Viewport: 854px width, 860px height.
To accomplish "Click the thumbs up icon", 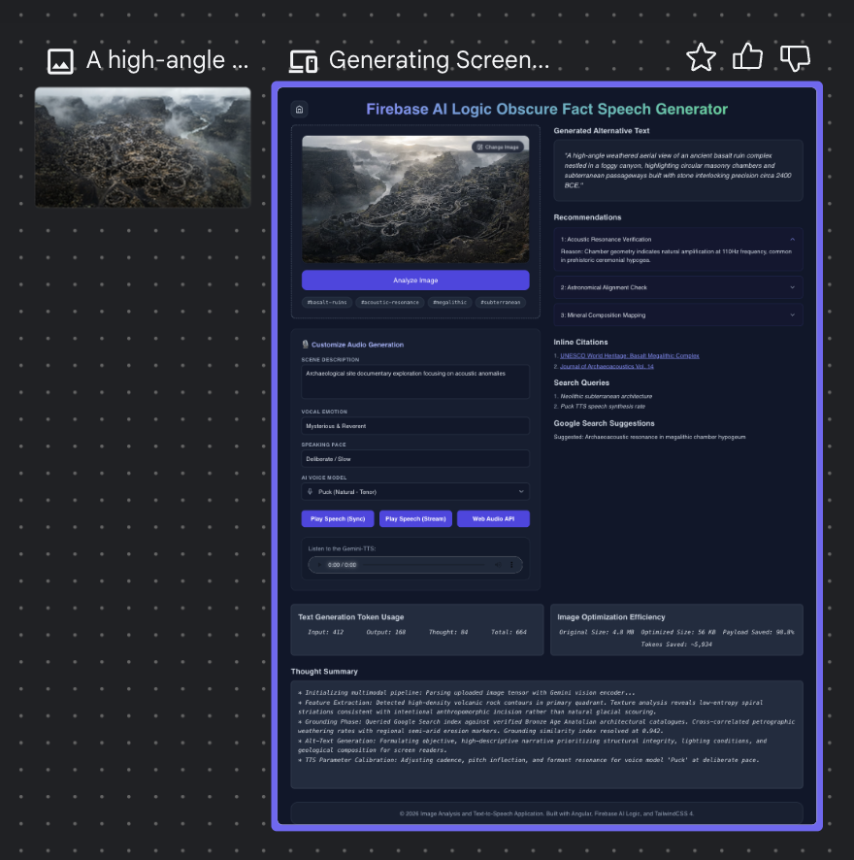I will pos(747,56).
